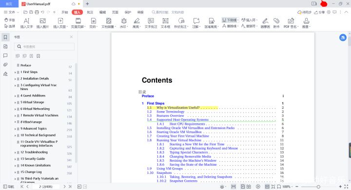Switch to the 开始 (Start) tab

point(65,12)
